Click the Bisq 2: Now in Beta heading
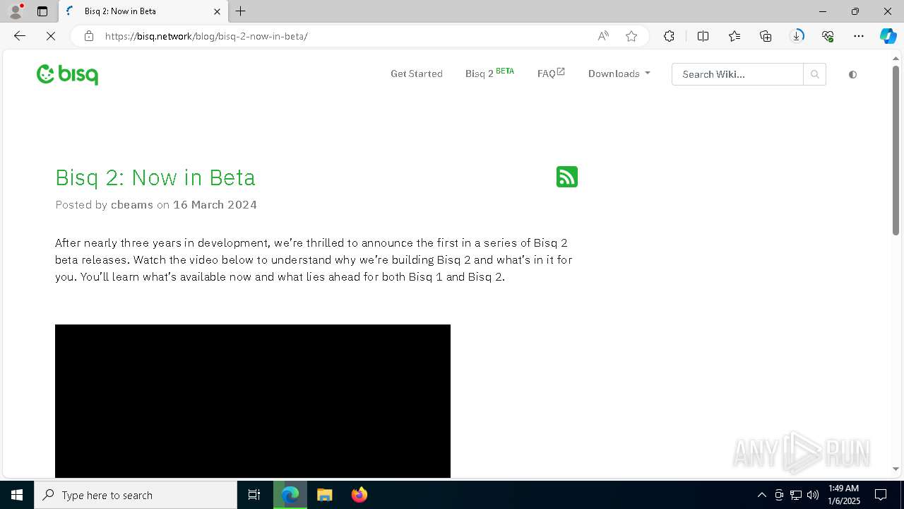 click(x=155, y=177)
